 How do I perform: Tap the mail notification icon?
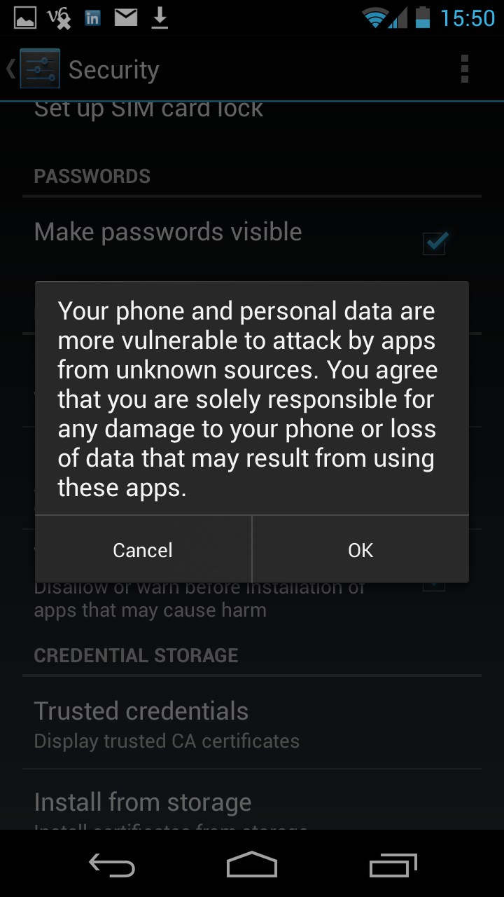pos(126,18)
